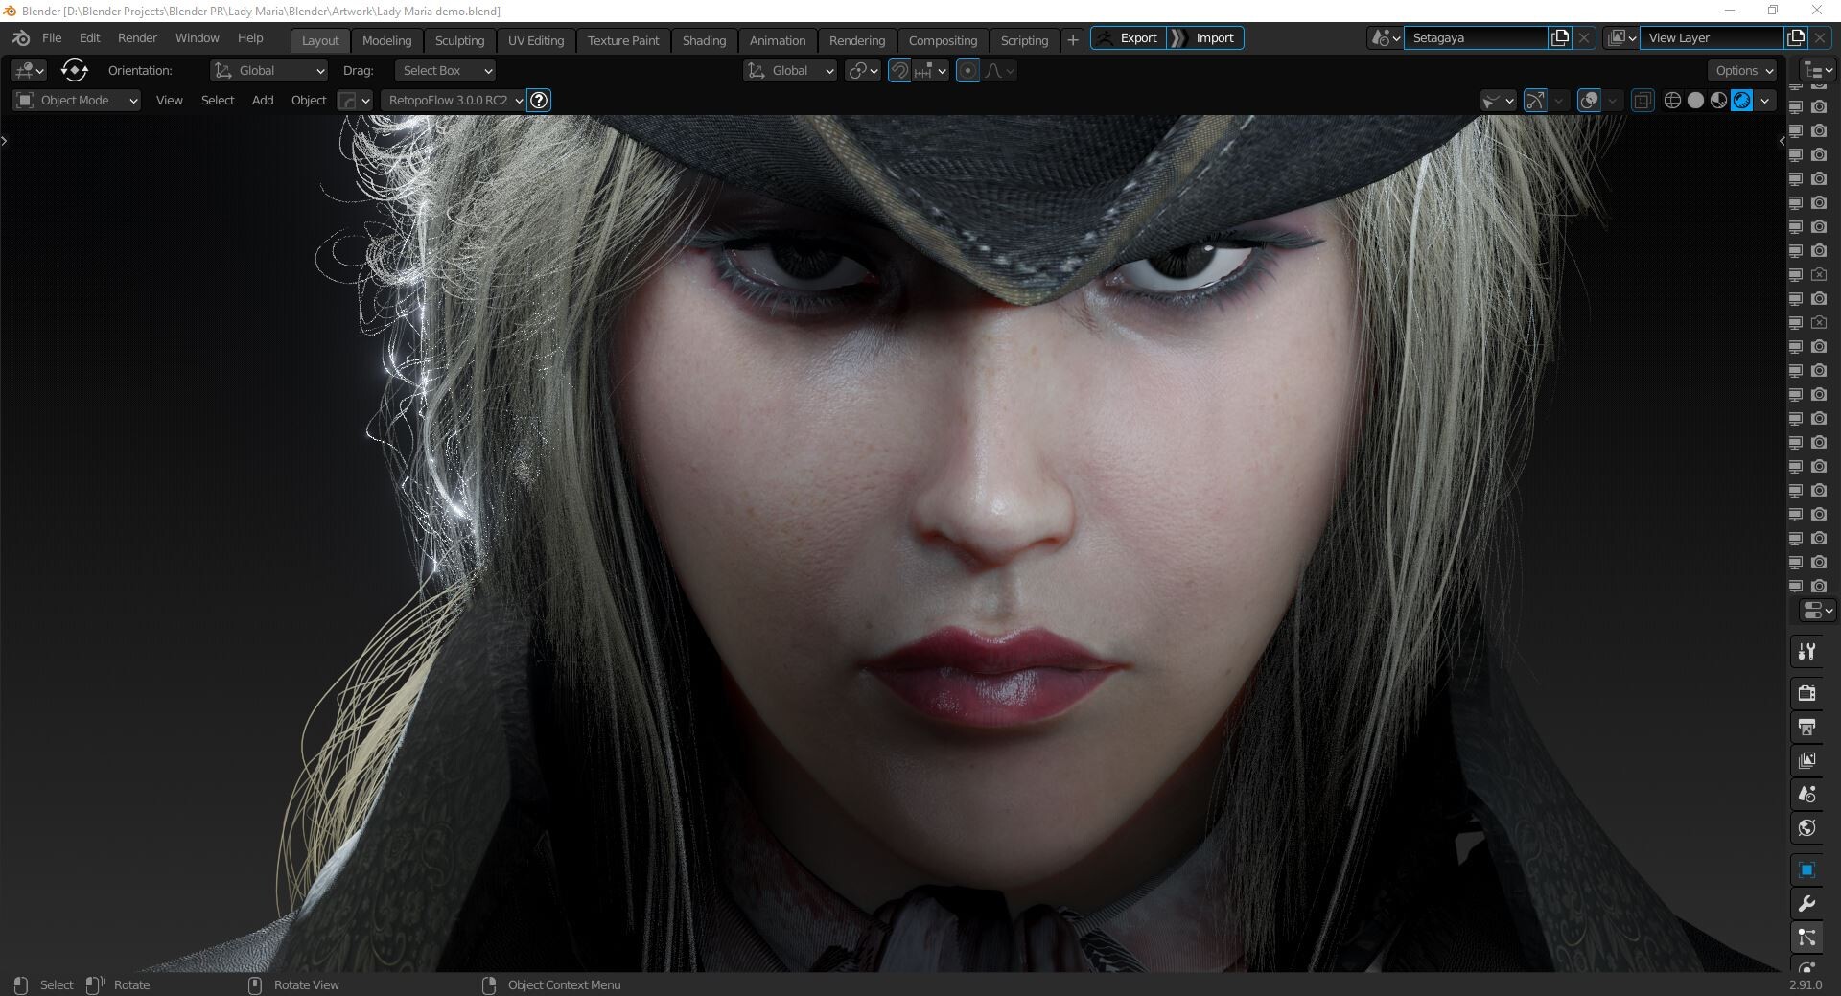This screenshot has width=1841, height=996.
Task: Click the select tool icon beside Orientation label
Action: [x=74, y=70]
